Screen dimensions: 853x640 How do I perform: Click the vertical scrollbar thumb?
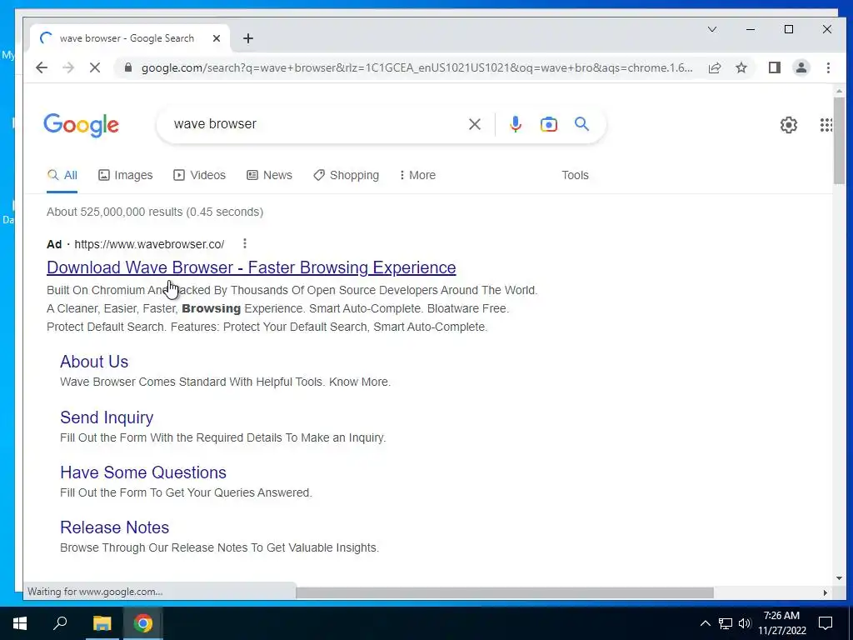tap(839, 140)
